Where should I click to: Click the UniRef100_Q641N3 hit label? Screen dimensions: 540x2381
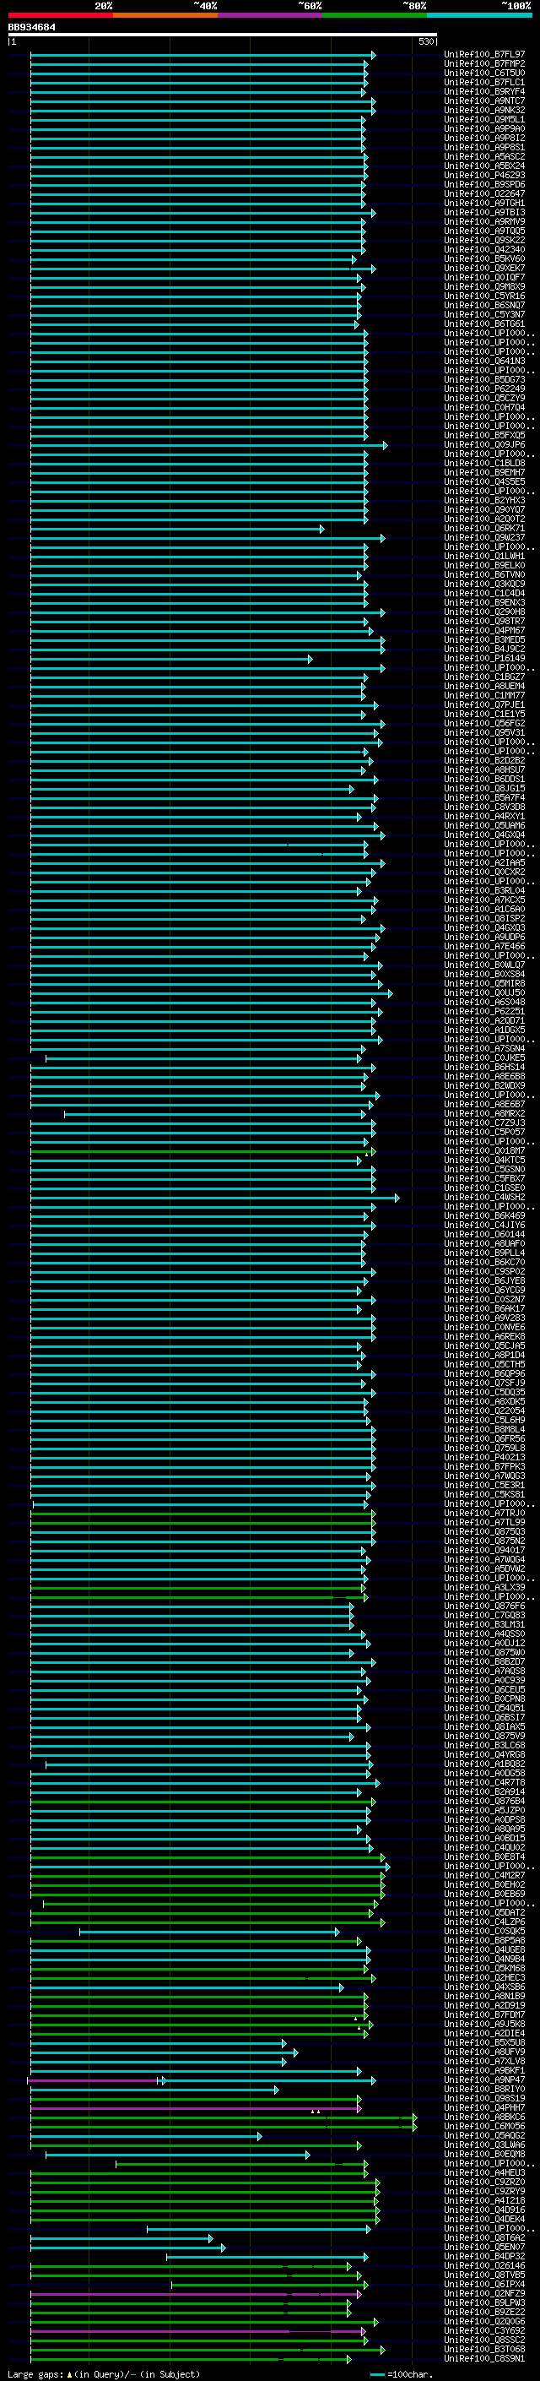click(484, 361)
